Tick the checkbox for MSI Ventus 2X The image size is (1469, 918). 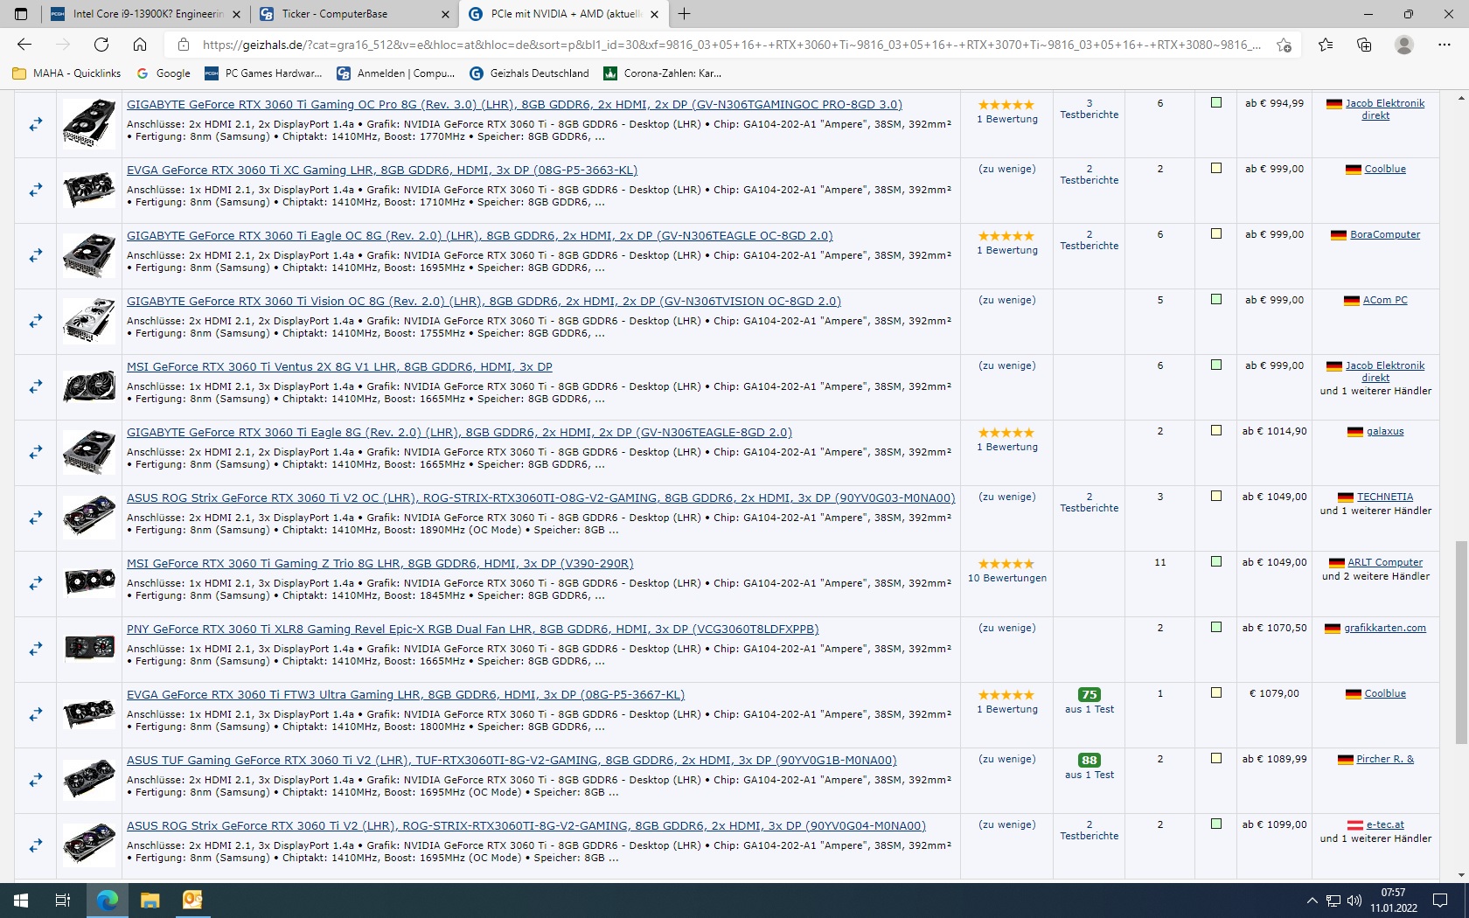(1215, 365)
